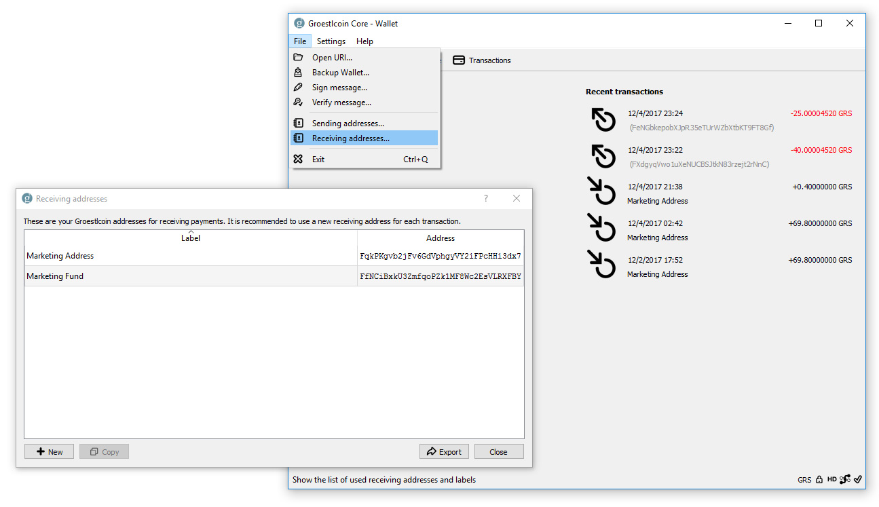
Task: Click address FXdgyqVwo1uXeNUCBSJtkN83rzejt2rNnC
Action: tap(699, 164)
